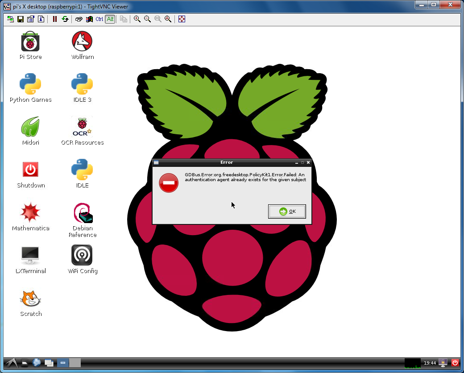Viewport: 464px width, 373px height.
Task: Select the Shutdown desktop icon
Action: click(30, 174)
